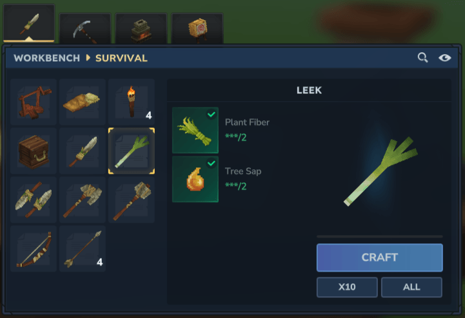
Task: Switch to the furnace tab
Action: pos(141,29)
